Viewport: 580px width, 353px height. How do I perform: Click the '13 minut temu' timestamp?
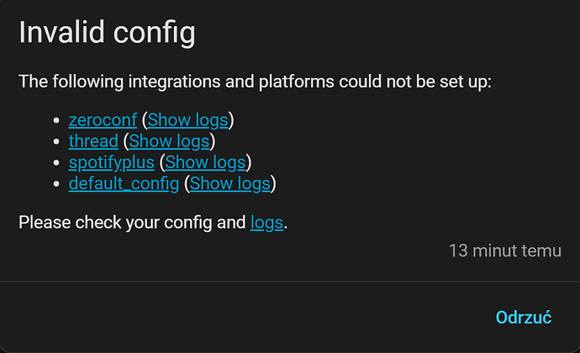pos(504,250)
